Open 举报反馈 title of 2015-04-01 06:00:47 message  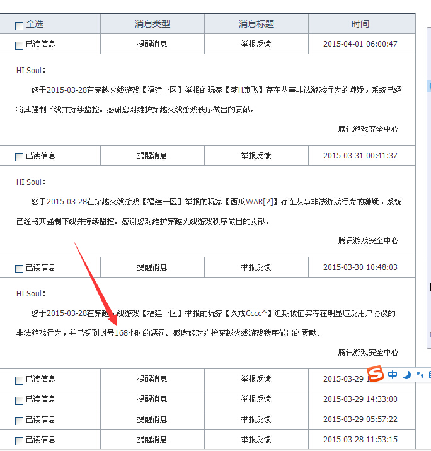[x=256, y=44]
